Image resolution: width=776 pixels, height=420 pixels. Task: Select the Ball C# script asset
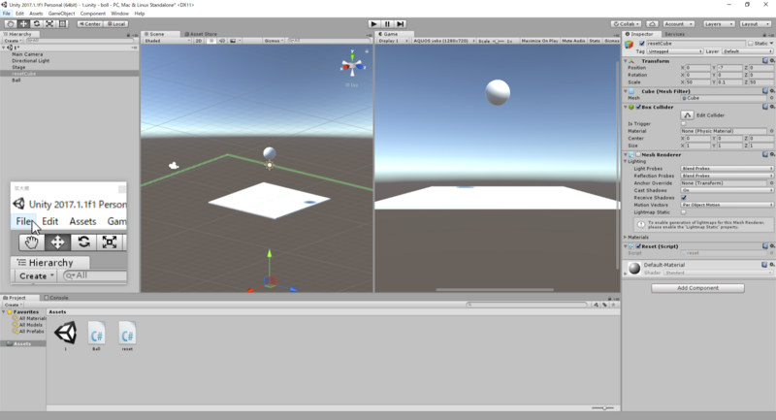click(96, 335)
